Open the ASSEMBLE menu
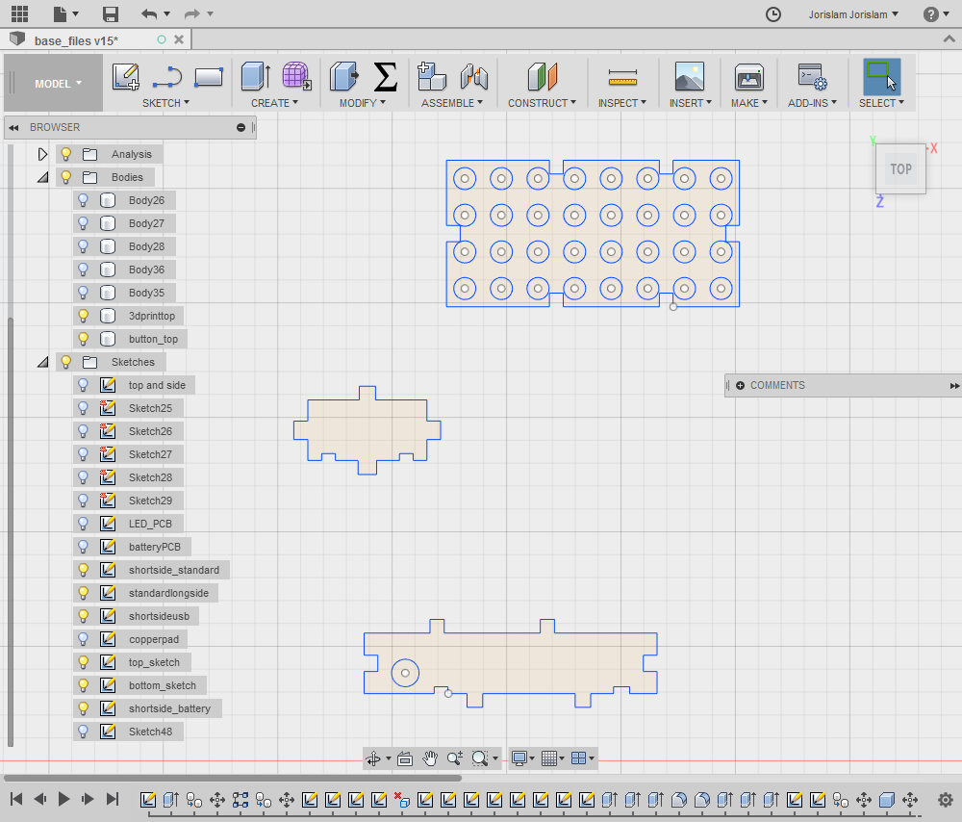The width and height of the screenshot is (962, 822). (451, 103)
